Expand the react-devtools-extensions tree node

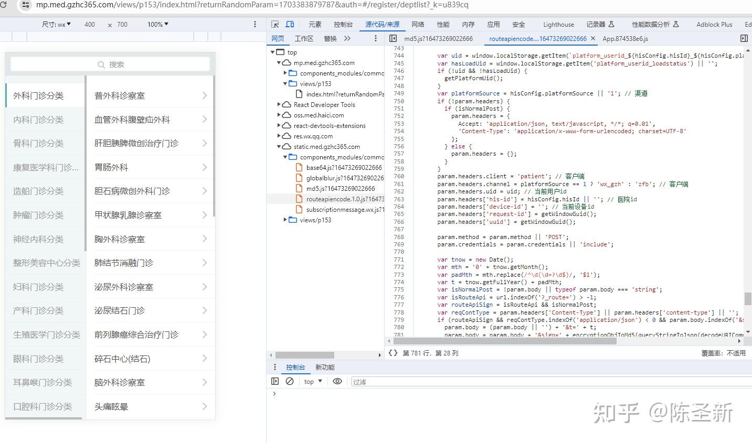279,126
